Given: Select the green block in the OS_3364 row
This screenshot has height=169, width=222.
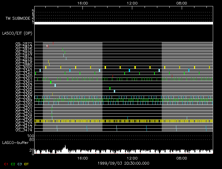Looking at the screenshot, I should tap(110, 88).
